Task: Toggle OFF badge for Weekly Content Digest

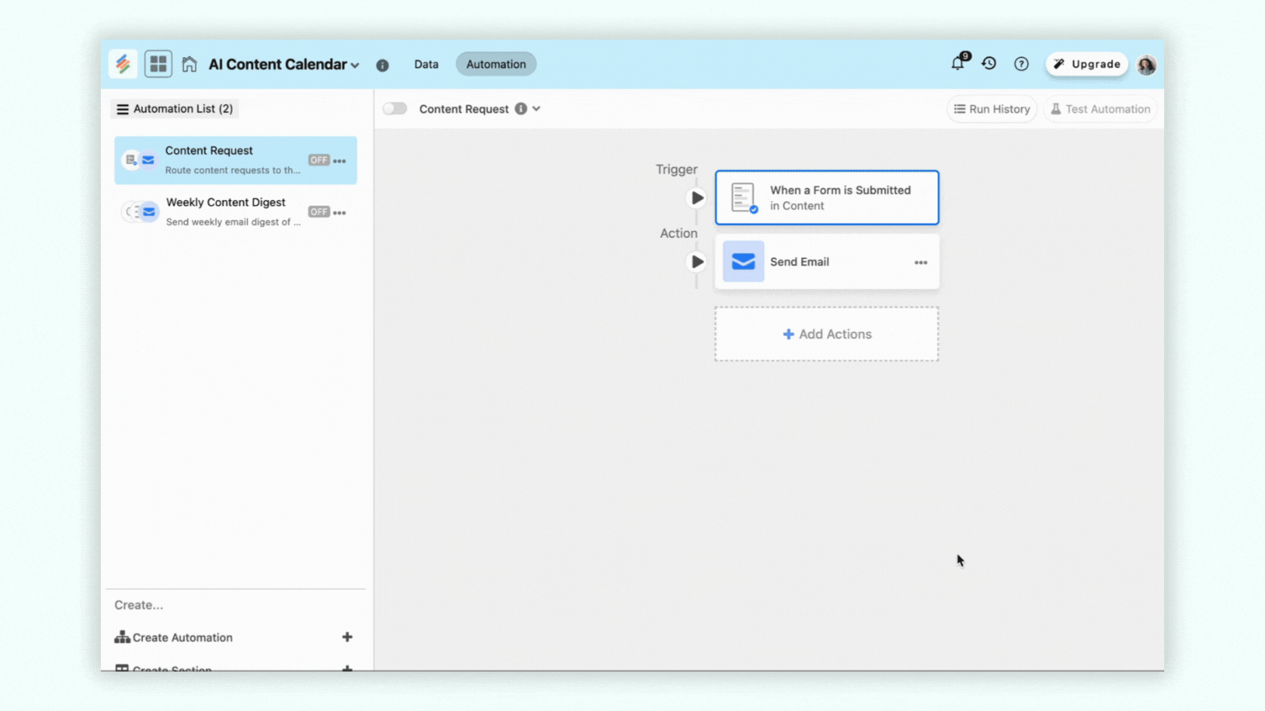Action: [319, 212]
